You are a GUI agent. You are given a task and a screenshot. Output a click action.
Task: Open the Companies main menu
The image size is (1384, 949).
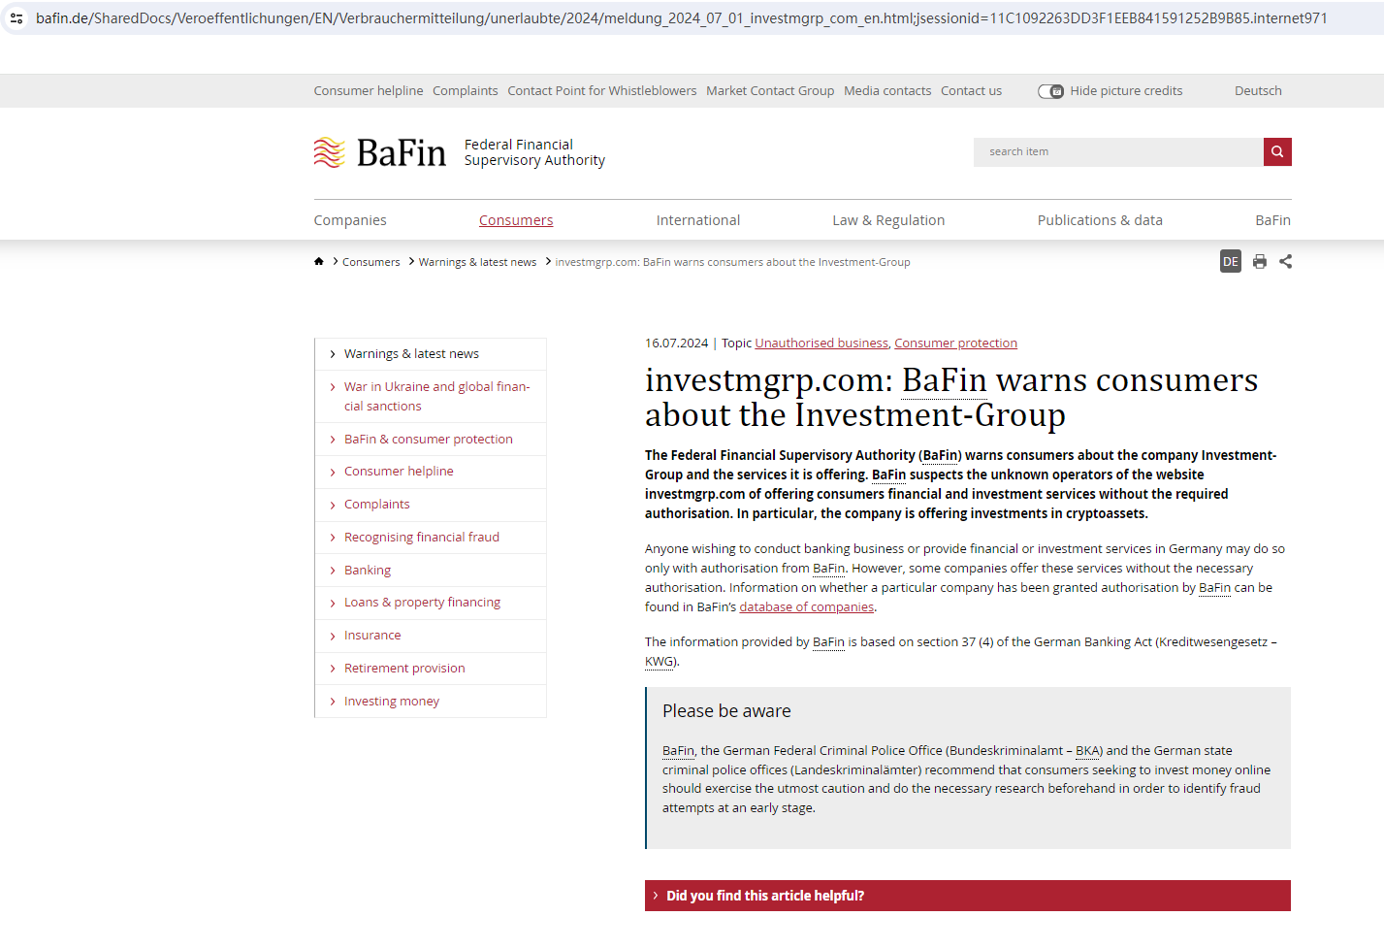[350, 220]
